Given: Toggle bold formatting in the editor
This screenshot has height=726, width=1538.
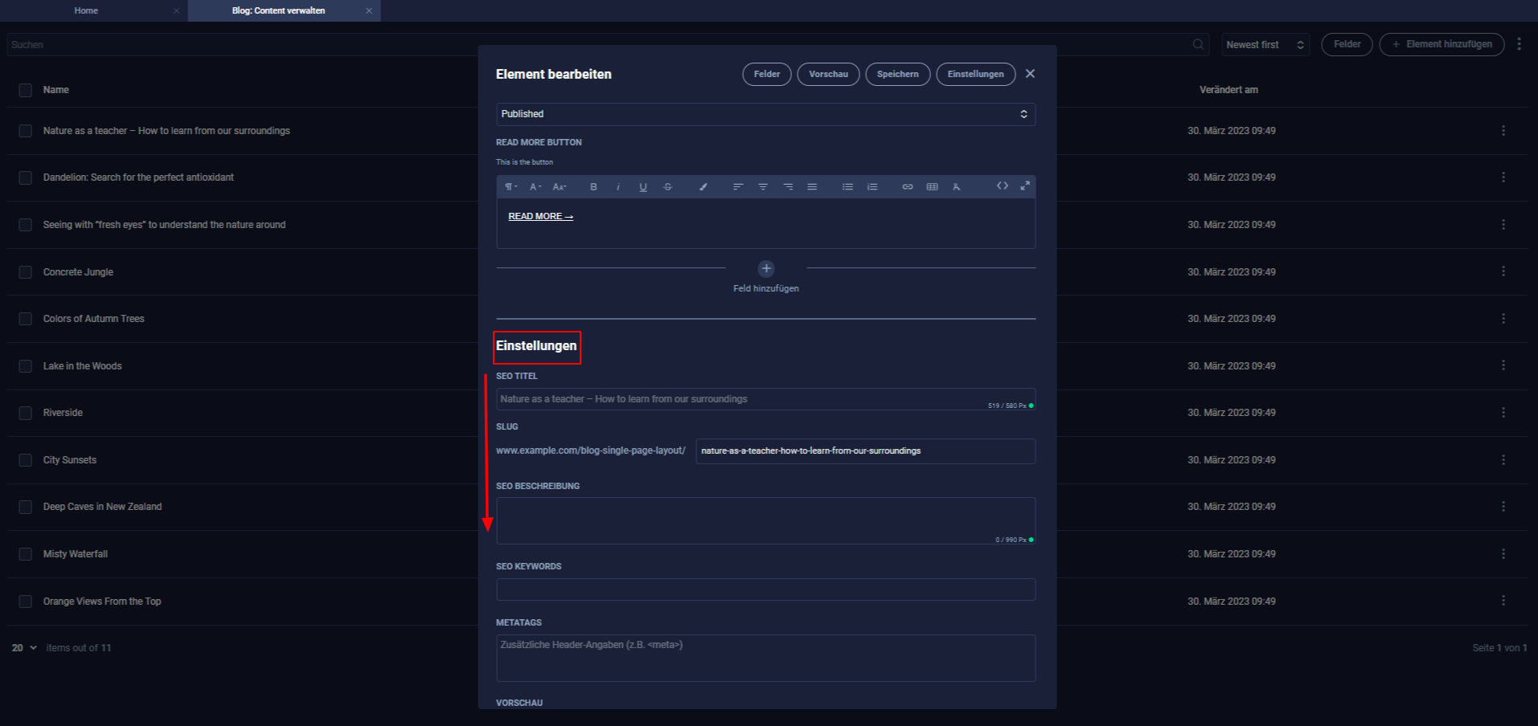Looking at the screenshot, I should [593, 187].
